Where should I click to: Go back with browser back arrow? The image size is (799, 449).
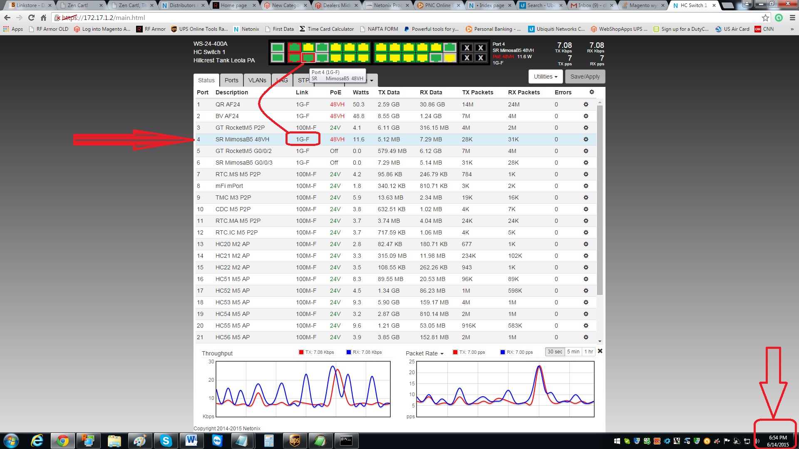[7, 17]
